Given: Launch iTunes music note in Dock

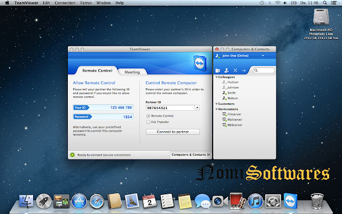Looking at the screenshot, I should [255, 201].
